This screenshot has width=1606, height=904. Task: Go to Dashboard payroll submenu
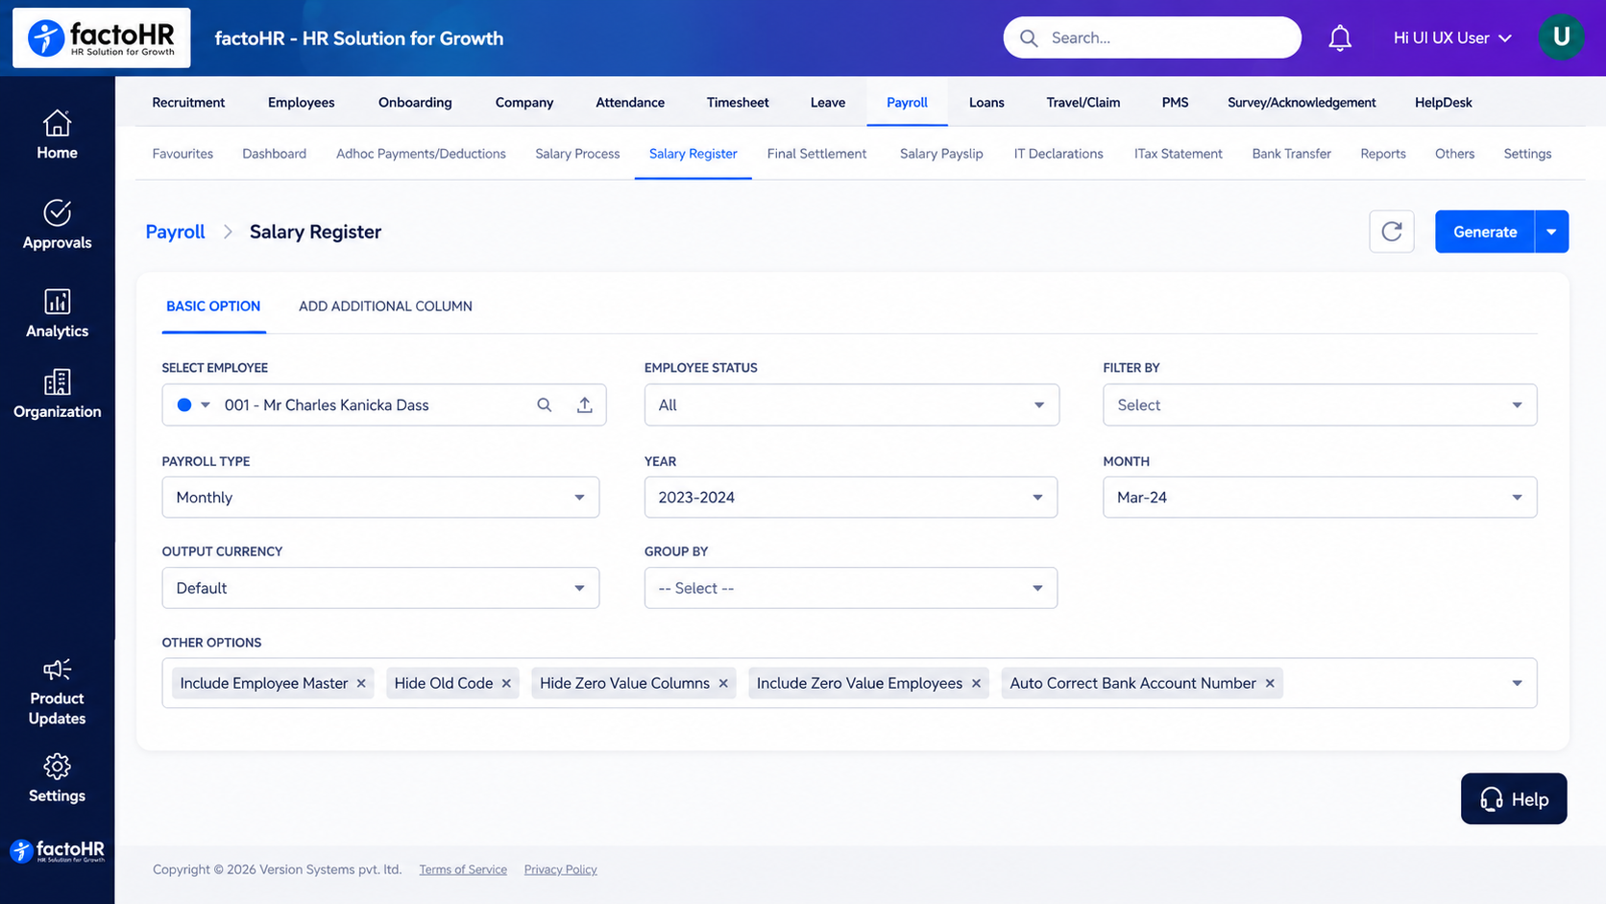[x=274, y=154]
